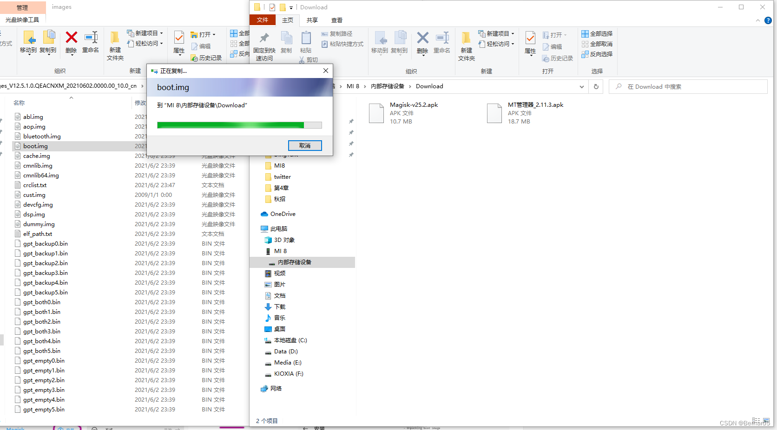Image resolution: width=777 pixels, height=430 pixels.
Task: Select MI 8 device in navigation tree
Action: pyautogui.click(x=276, y=251)
